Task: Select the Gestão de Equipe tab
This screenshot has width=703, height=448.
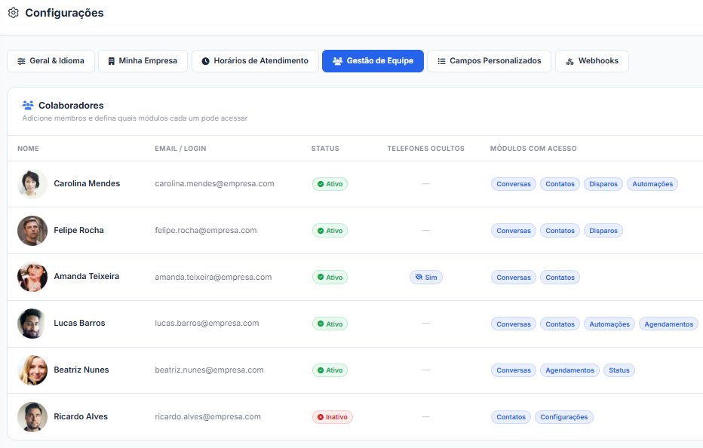Action: (x=373, y=61)
